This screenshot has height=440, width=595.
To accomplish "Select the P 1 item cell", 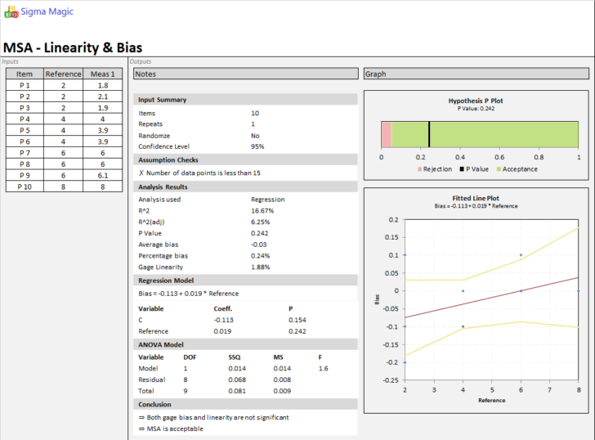I will (x=25, y=85).
